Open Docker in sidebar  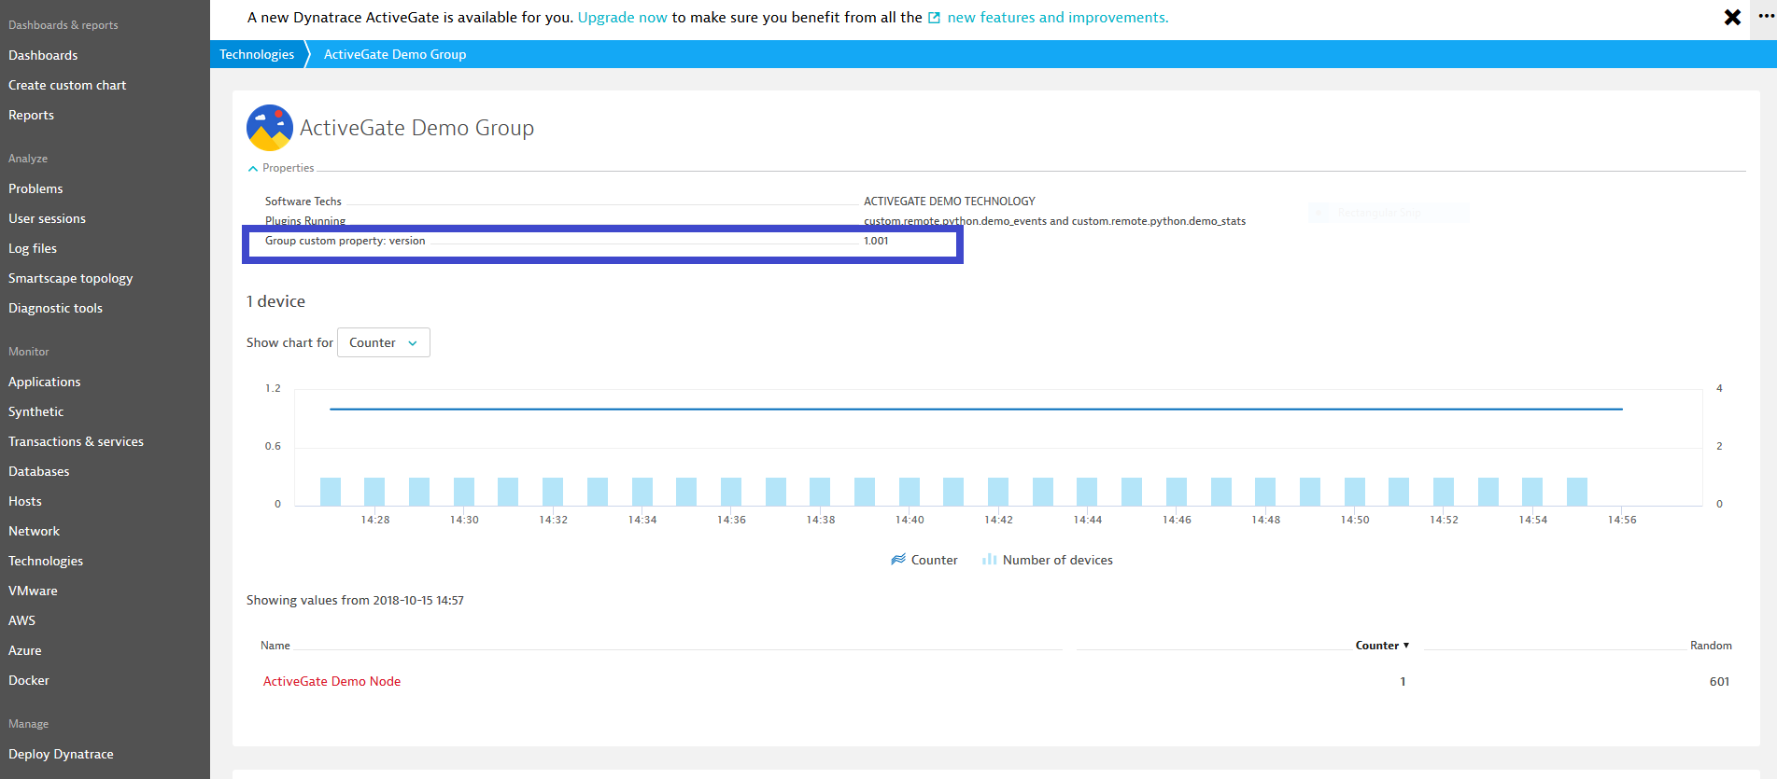[x=28, y=680]
